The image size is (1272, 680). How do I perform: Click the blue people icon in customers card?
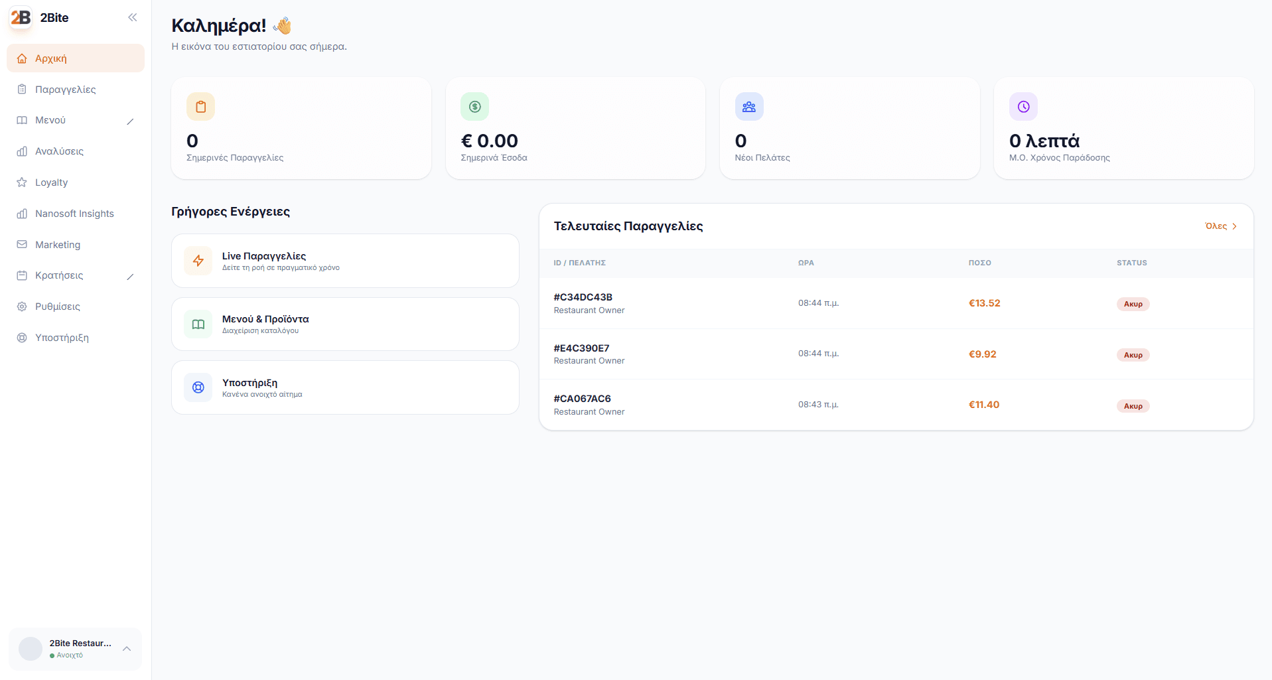tap(749, 106)
